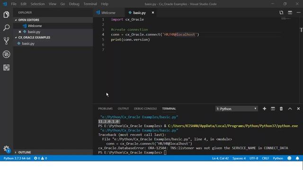303x170 pixels.
Task: Open the Search view in activity bar
Action: click(x=6, y=27)
